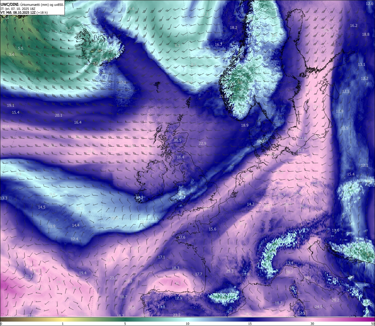Click the 16.5 value over Scotland

click(x=178, y=140)
